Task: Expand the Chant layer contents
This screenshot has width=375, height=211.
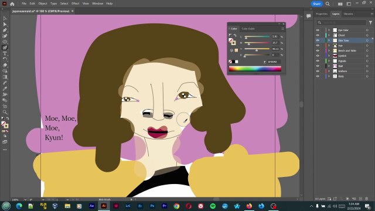Action: point(329,35)
